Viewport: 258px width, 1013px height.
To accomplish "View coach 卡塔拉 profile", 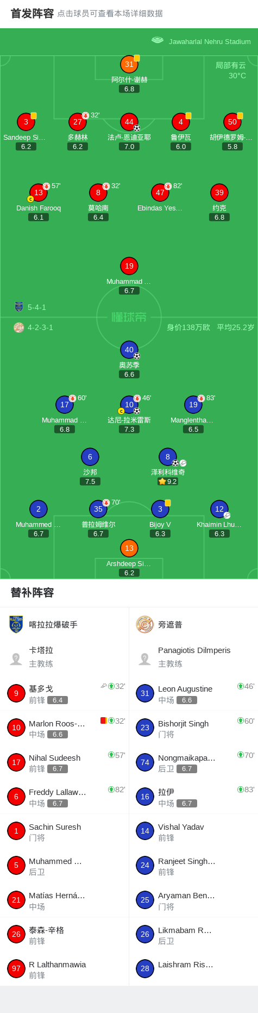I will click(x=64, y=657).
